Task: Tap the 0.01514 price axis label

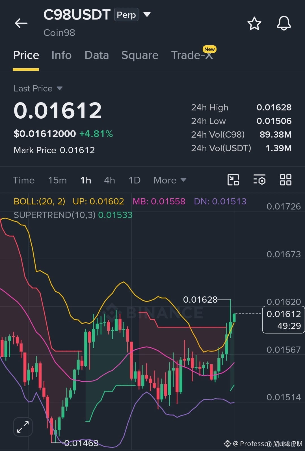Action: 284,397
